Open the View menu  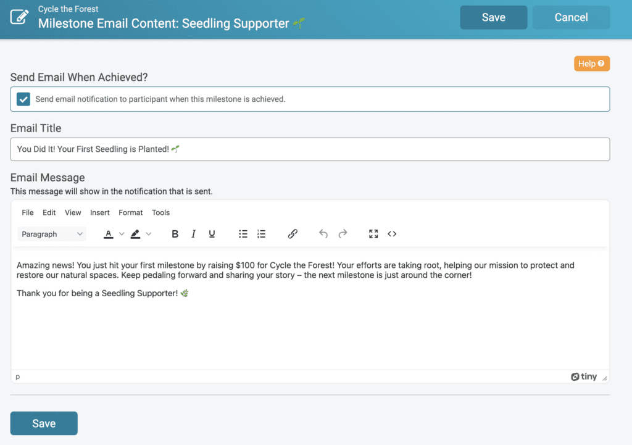pos(73,212)
